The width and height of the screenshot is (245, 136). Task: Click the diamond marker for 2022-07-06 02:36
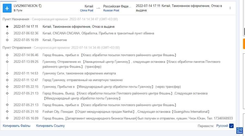(x=7, y=33)
